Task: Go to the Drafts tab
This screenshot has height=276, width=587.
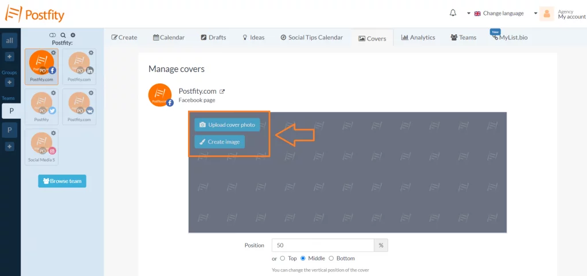Action: [x=213, y=37]
